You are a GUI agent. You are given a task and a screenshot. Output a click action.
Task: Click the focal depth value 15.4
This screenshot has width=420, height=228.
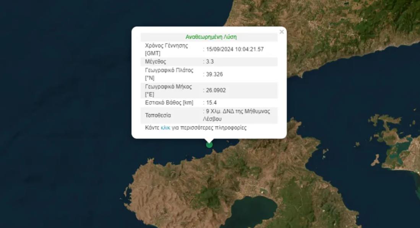tap(211, 103)
